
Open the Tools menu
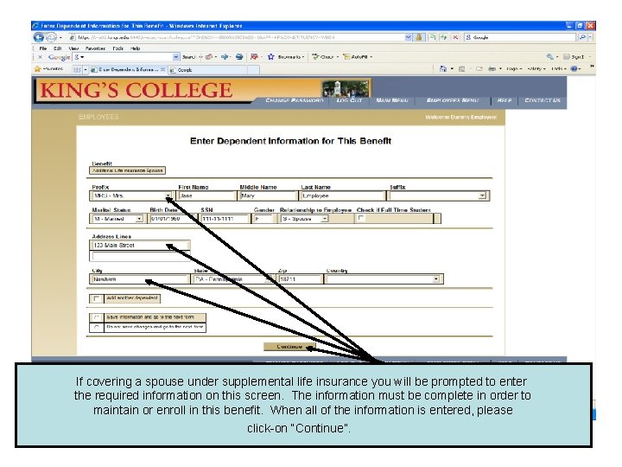pyautogui.click(x=117, y=48)
